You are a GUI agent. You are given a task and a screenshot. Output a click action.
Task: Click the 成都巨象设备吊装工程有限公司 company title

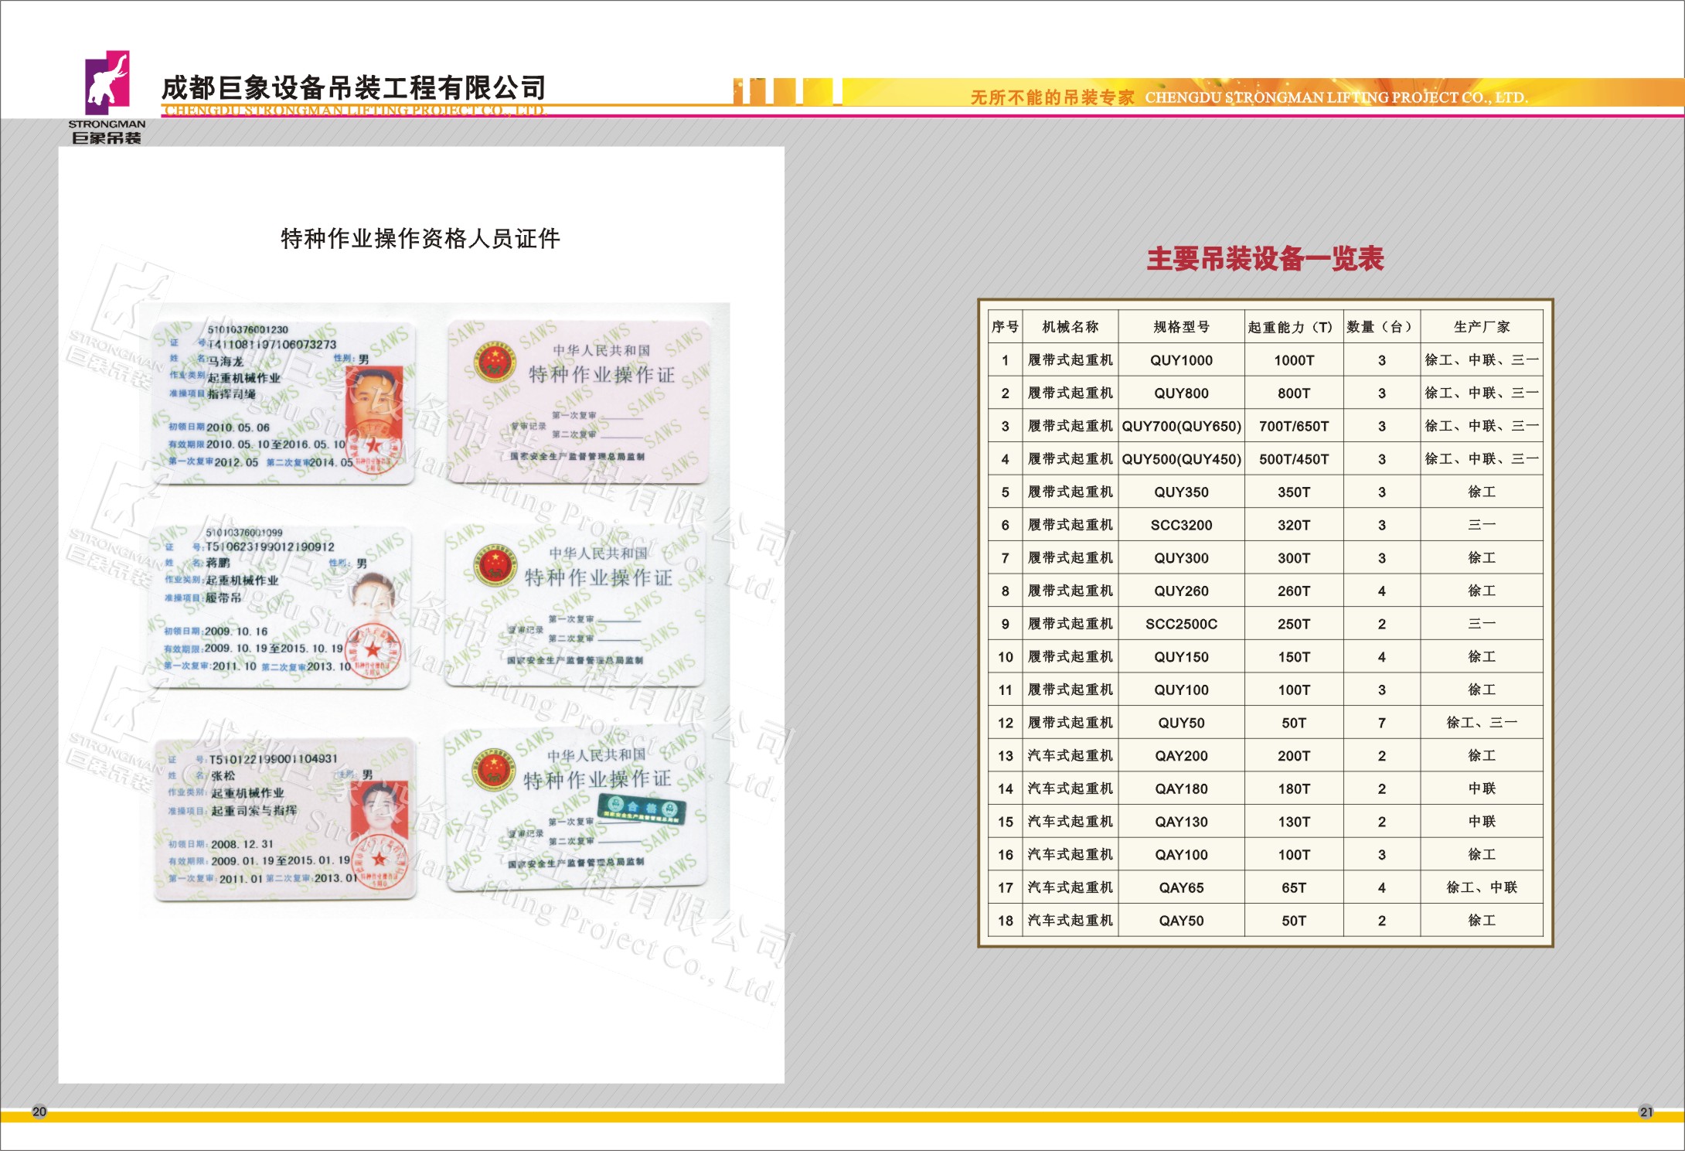(354, 88)
